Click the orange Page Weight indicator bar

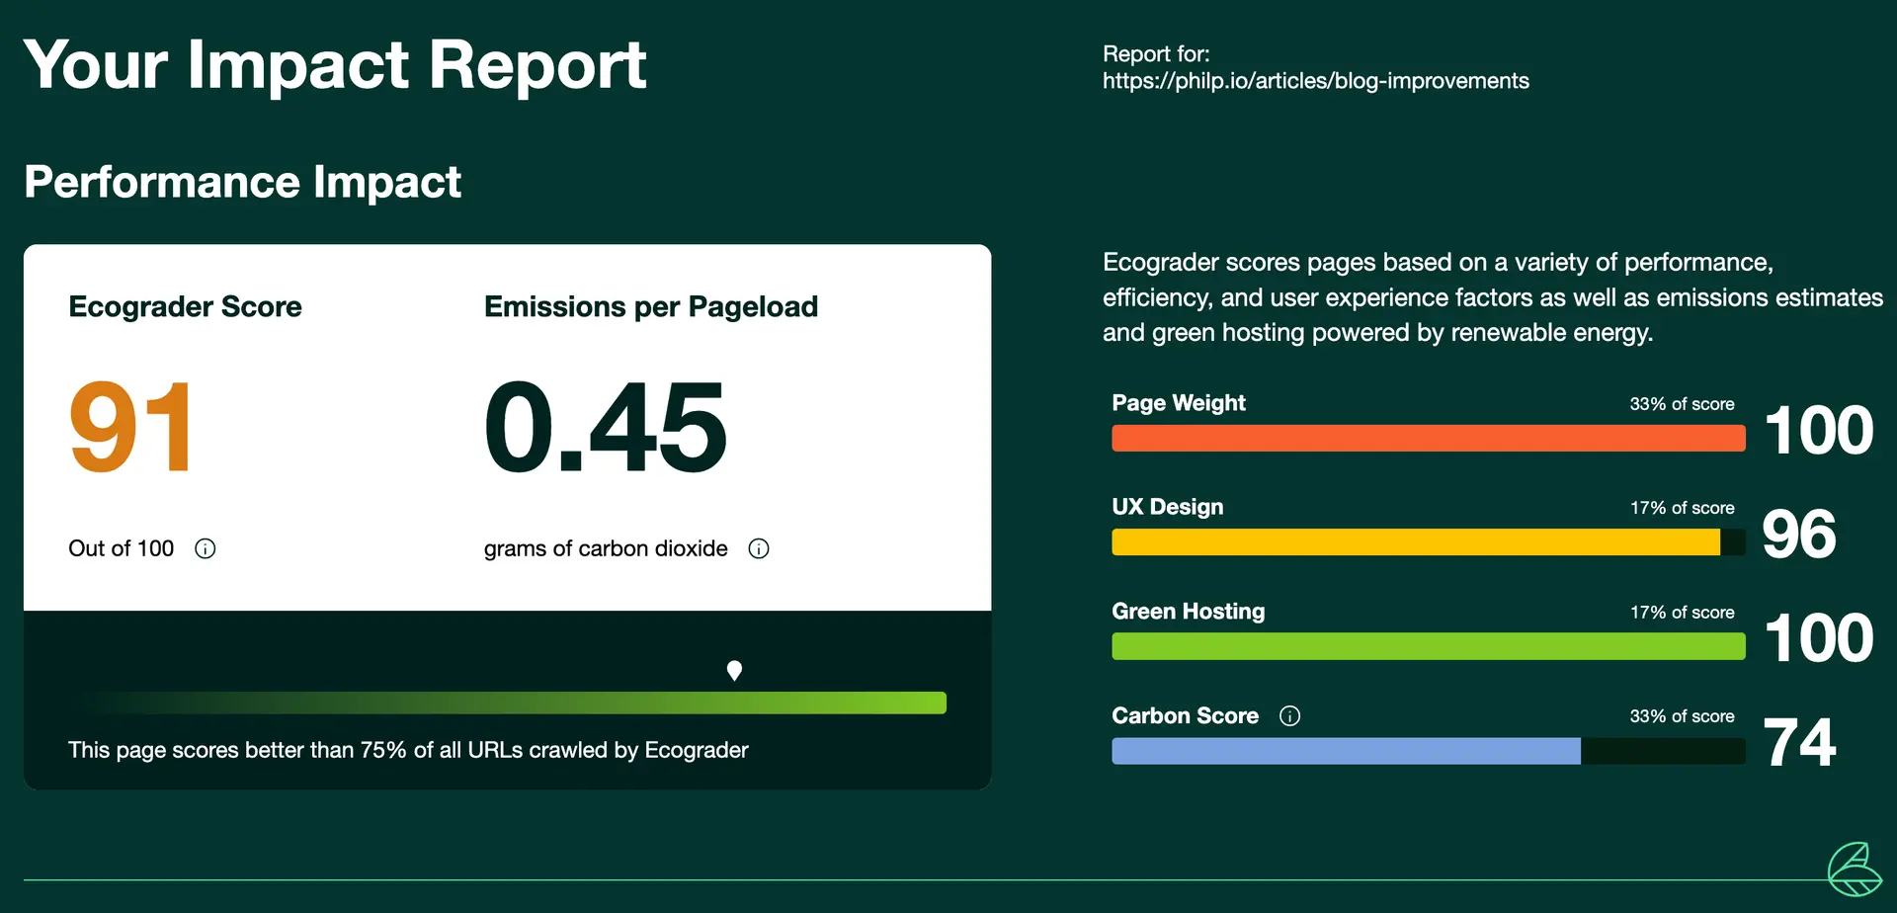1428,438
